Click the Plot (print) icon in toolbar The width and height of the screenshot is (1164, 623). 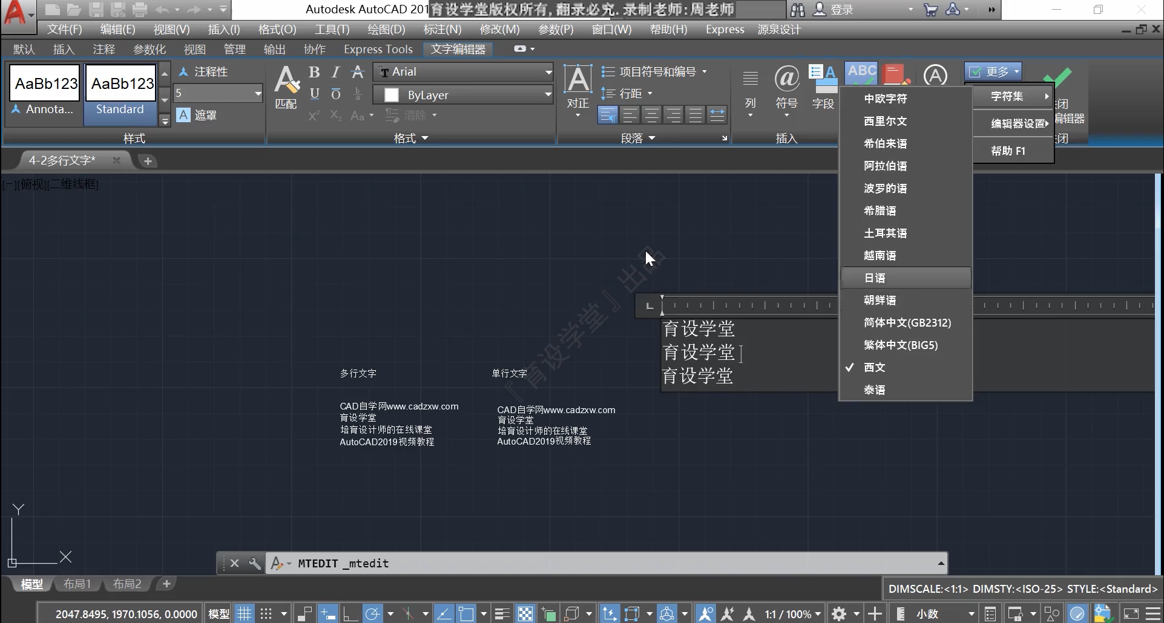point(140,9)
